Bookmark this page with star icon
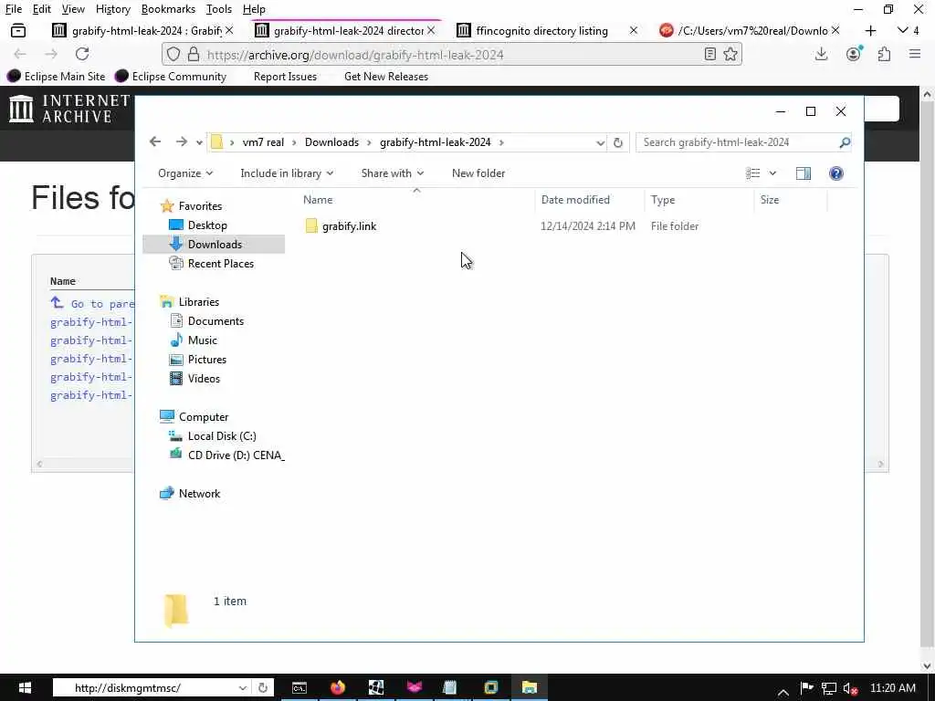The image size is (935, 701). pyautogui.click(x=730, y=54)
